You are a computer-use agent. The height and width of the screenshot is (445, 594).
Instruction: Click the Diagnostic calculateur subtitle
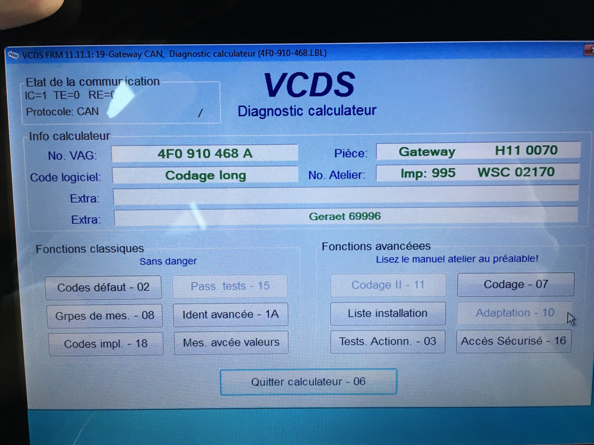[x=307, y=111]
